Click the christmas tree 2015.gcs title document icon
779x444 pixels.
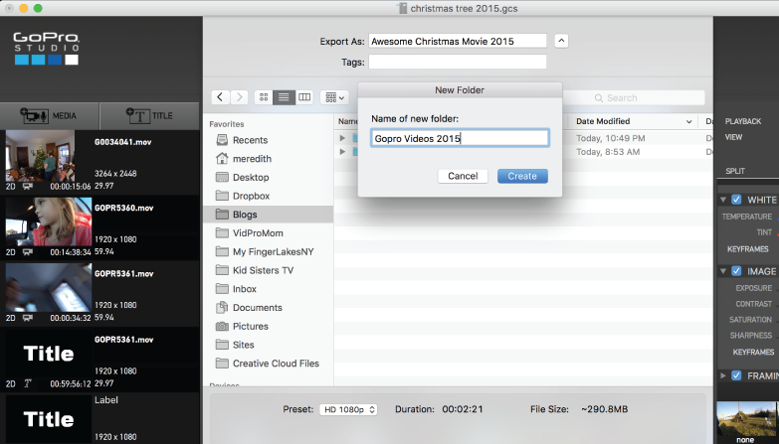pos(402,8)
